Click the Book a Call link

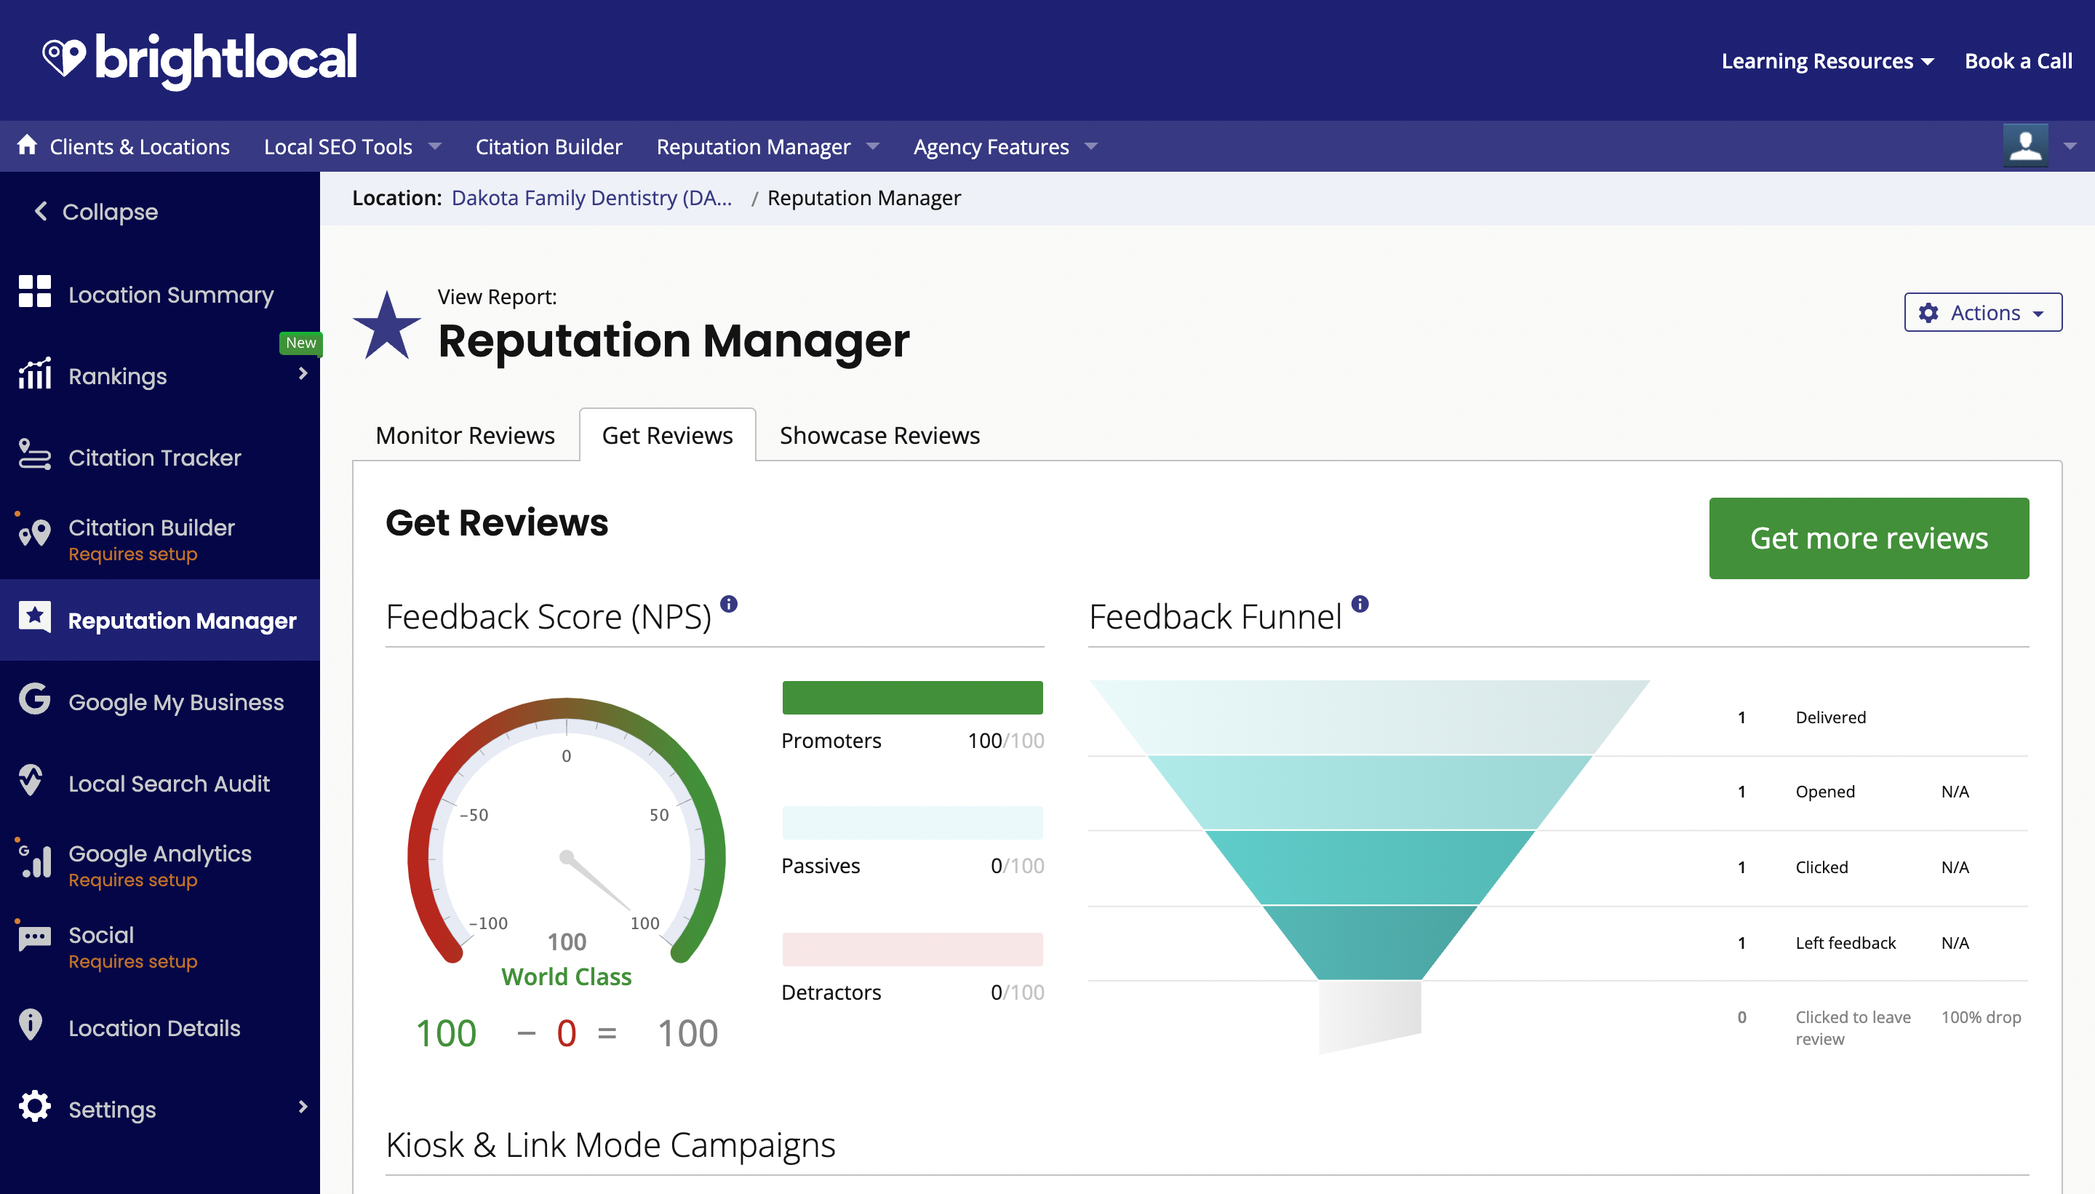click(2018, 60)
